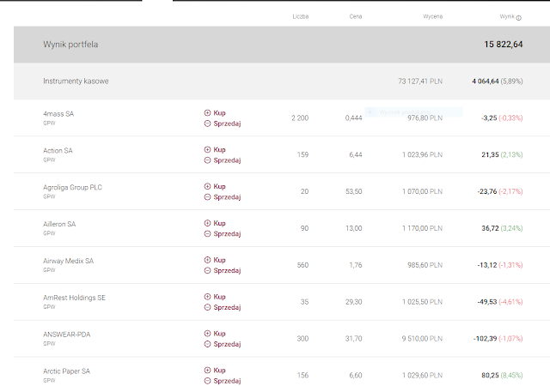Click plus icon in Airway Medix SA row
The image size is (550, 386).
click(207, 260)
